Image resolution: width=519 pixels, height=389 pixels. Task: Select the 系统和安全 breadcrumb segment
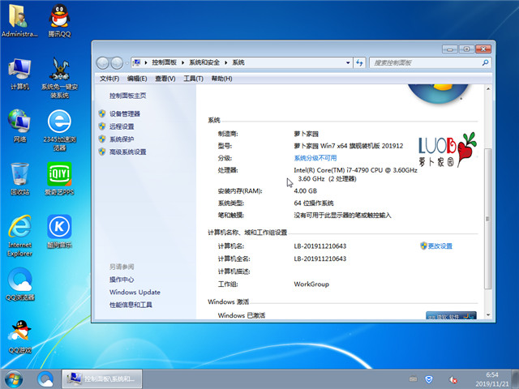[204, 62]
